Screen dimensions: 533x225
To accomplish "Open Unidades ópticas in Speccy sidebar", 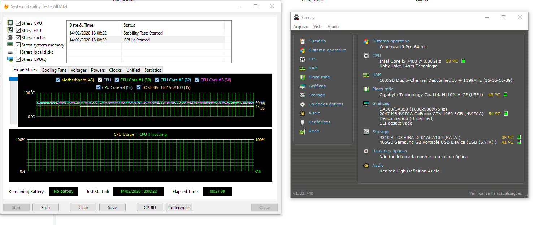I will [326, 104].
